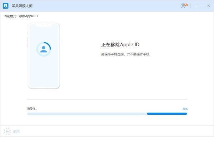Image resolution: width=214 pixels, height=143 pixels.
Task: Click the 正在移除Apple ID heading
Action: point(120,45)
